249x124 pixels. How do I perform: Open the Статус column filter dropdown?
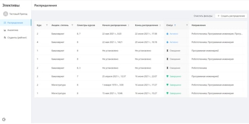tap(187, 25)
